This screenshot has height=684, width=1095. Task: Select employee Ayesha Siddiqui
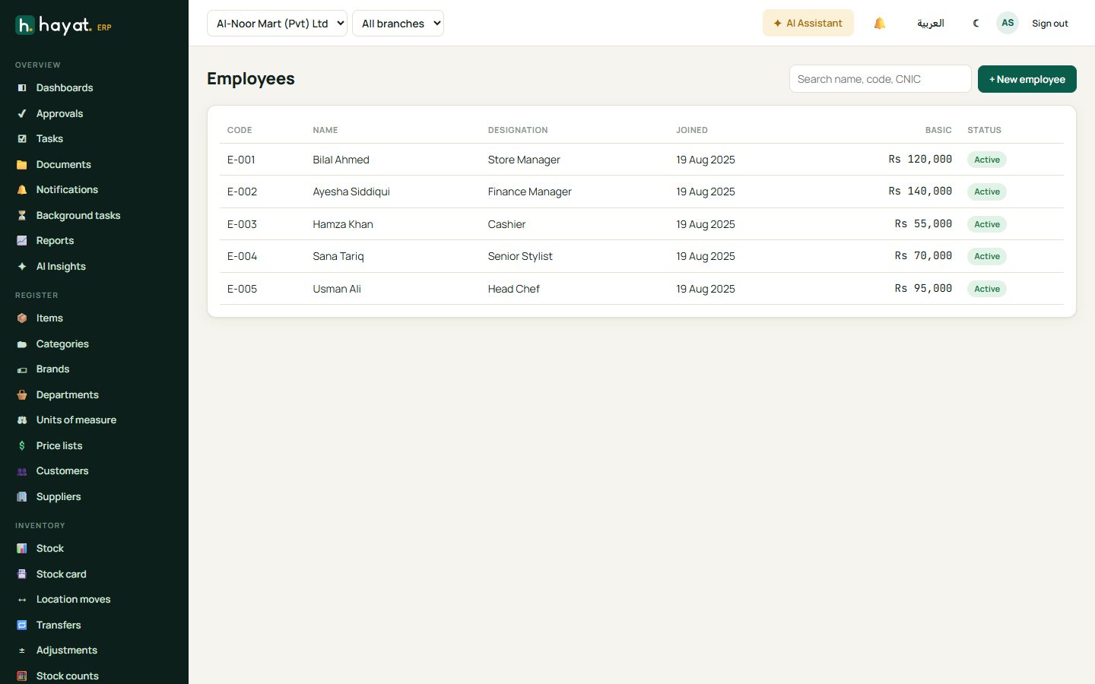click(x=351, y=192)
